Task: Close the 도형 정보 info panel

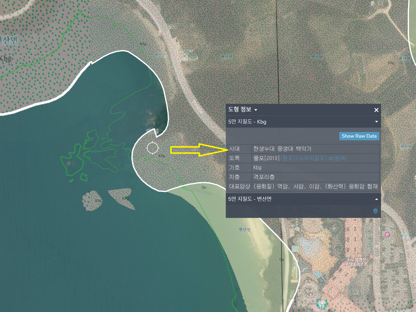Action: pyautogui.click(x=376, y=110)
